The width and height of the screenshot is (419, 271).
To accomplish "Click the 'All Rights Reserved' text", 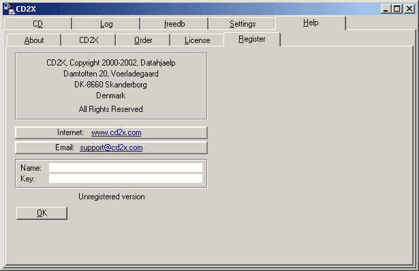I will point(110,109).
